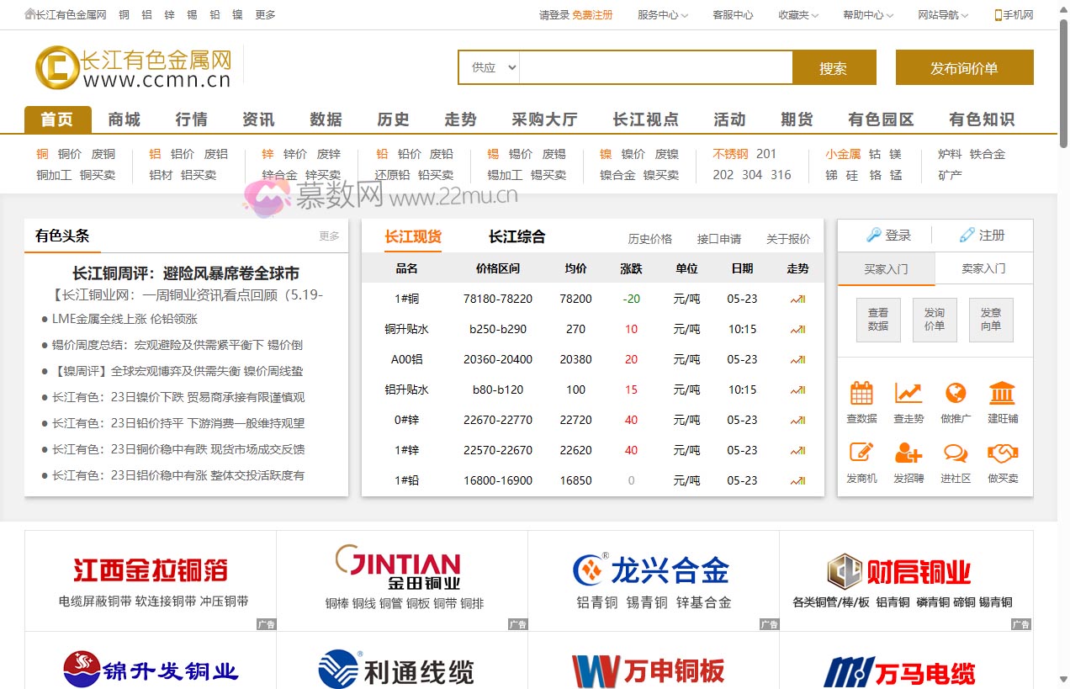Expand the 服务中心 menu
Image resolution: width=1070 pixels, height=689 pixels.
click(662, 14)
